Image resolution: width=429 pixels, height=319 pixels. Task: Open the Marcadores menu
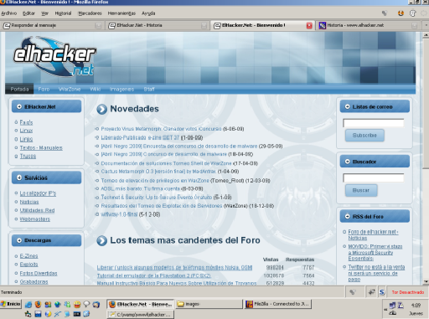coord(90,13)
